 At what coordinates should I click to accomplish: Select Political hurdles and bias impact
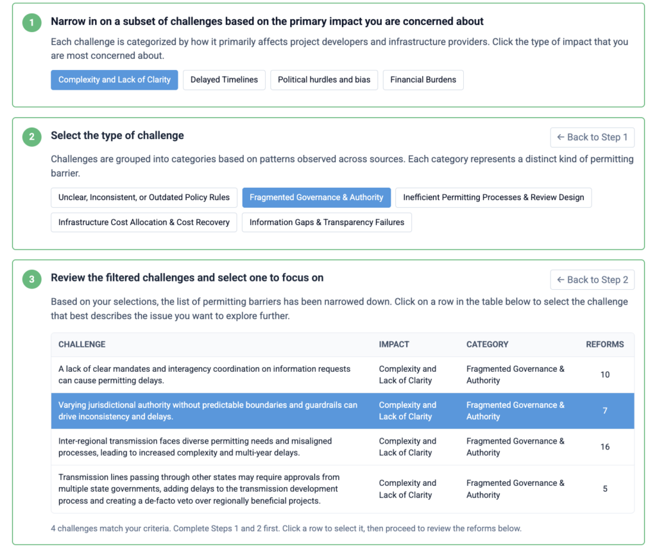pyautogui.click(x=324, y=80)
